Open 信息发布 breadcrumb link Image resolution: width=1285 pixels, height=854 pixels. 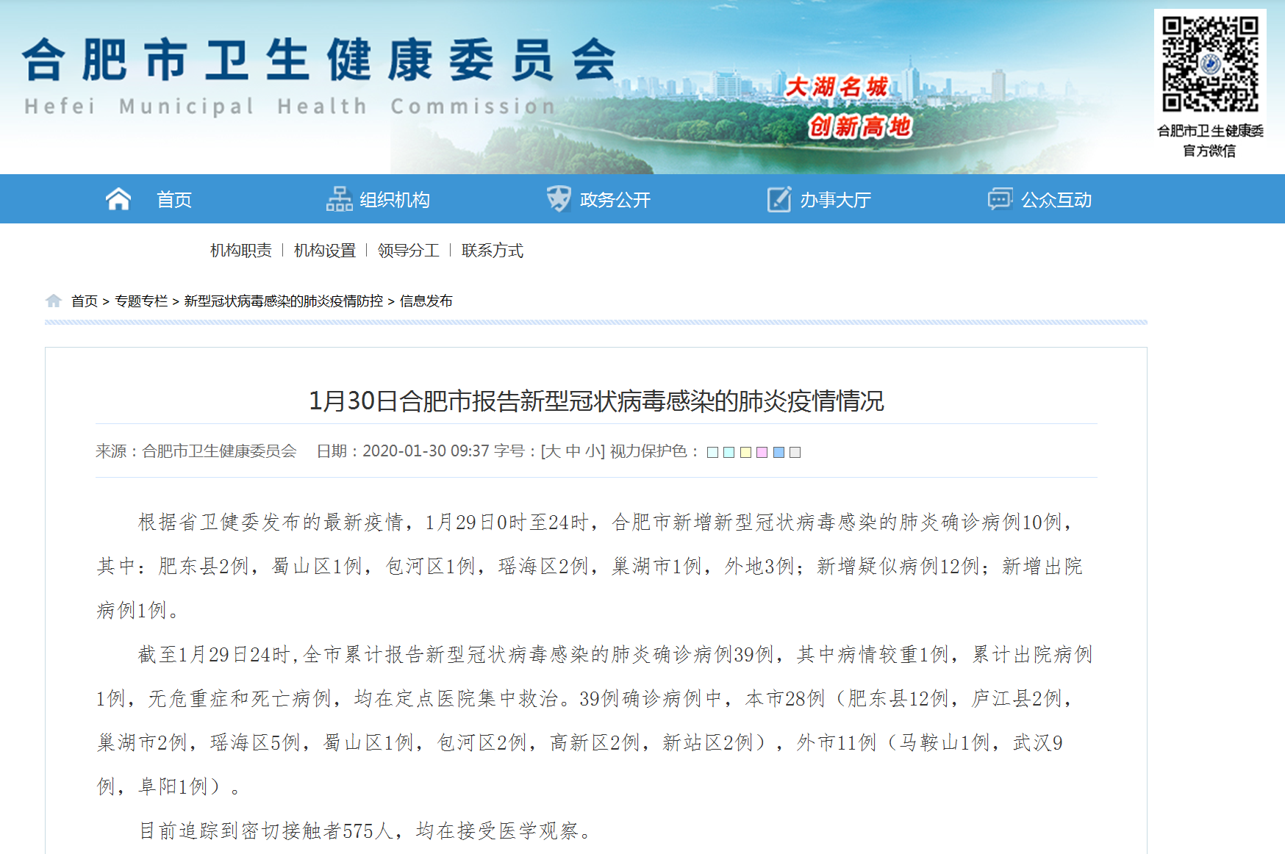[426, 301]
